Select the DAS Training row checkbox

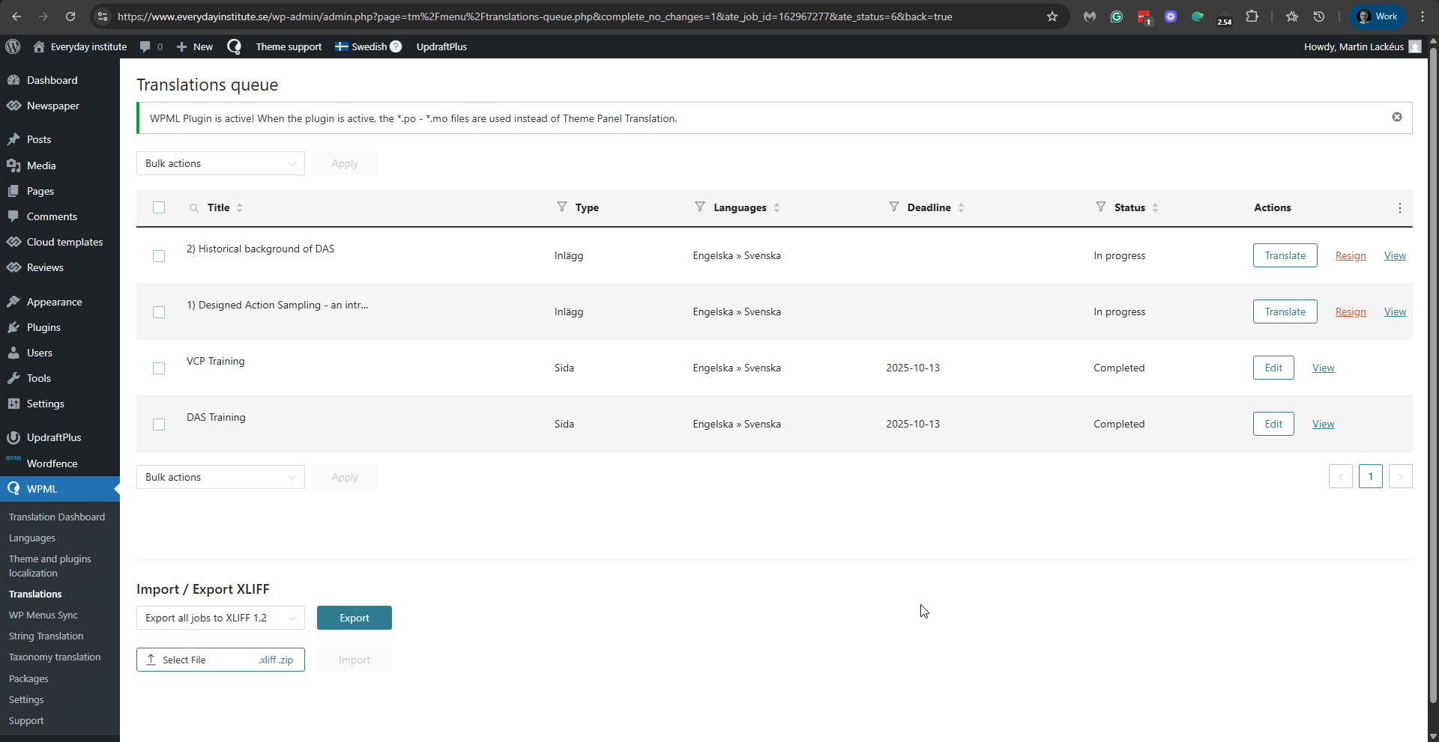click(159, 425)
